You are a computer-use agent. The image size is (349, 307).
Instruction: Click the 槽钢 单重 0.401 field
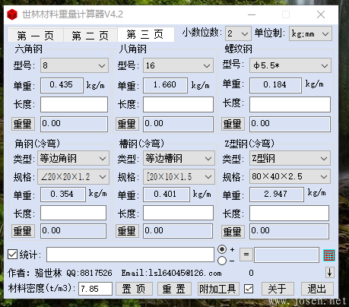[x=167, y=195]
